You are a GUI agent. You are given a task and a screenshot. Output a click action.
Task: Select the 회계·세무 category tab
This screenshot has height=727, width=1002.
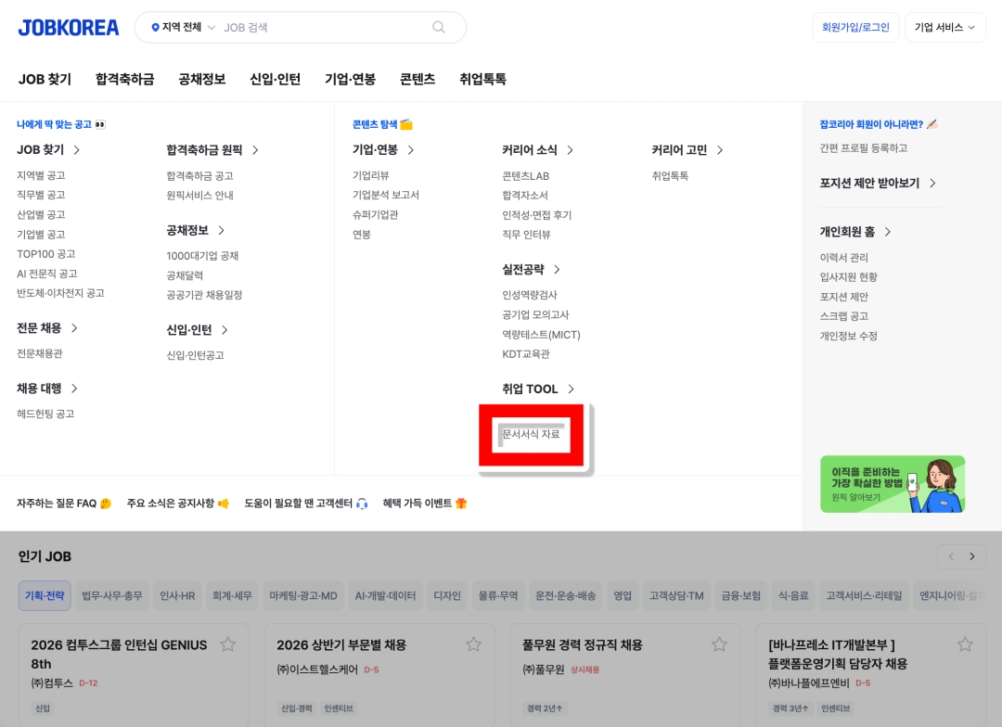pos(232,596)
